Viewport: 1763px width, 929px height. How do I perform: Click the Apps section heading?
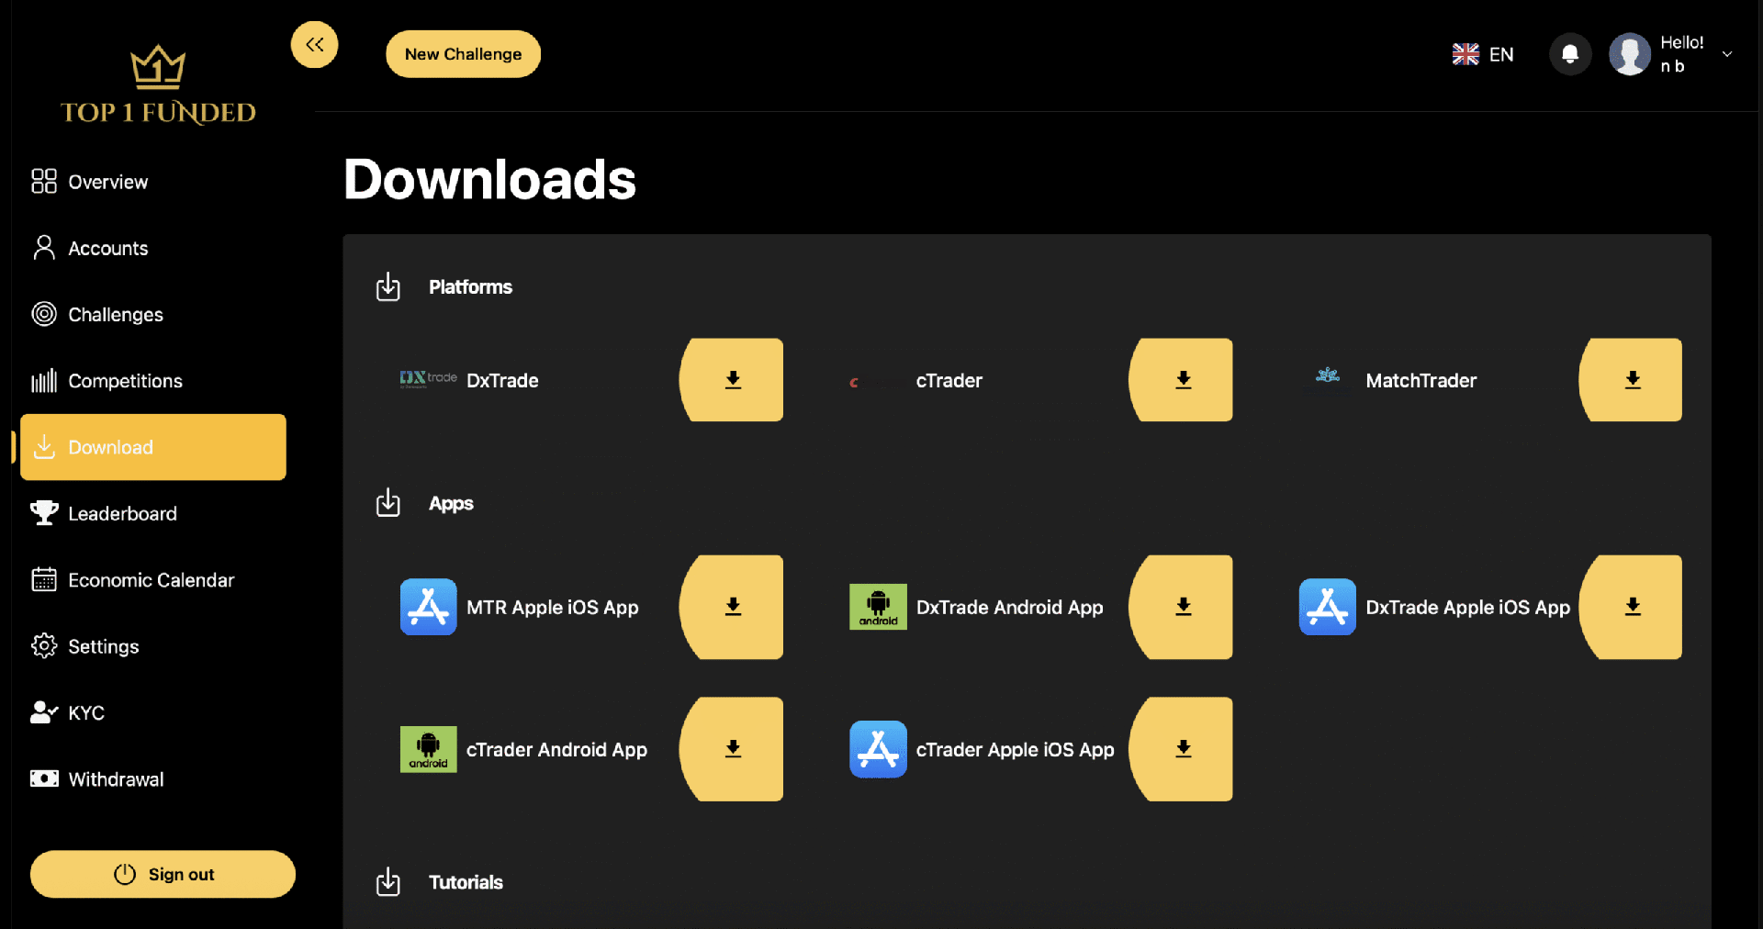[x=451, y=503]
